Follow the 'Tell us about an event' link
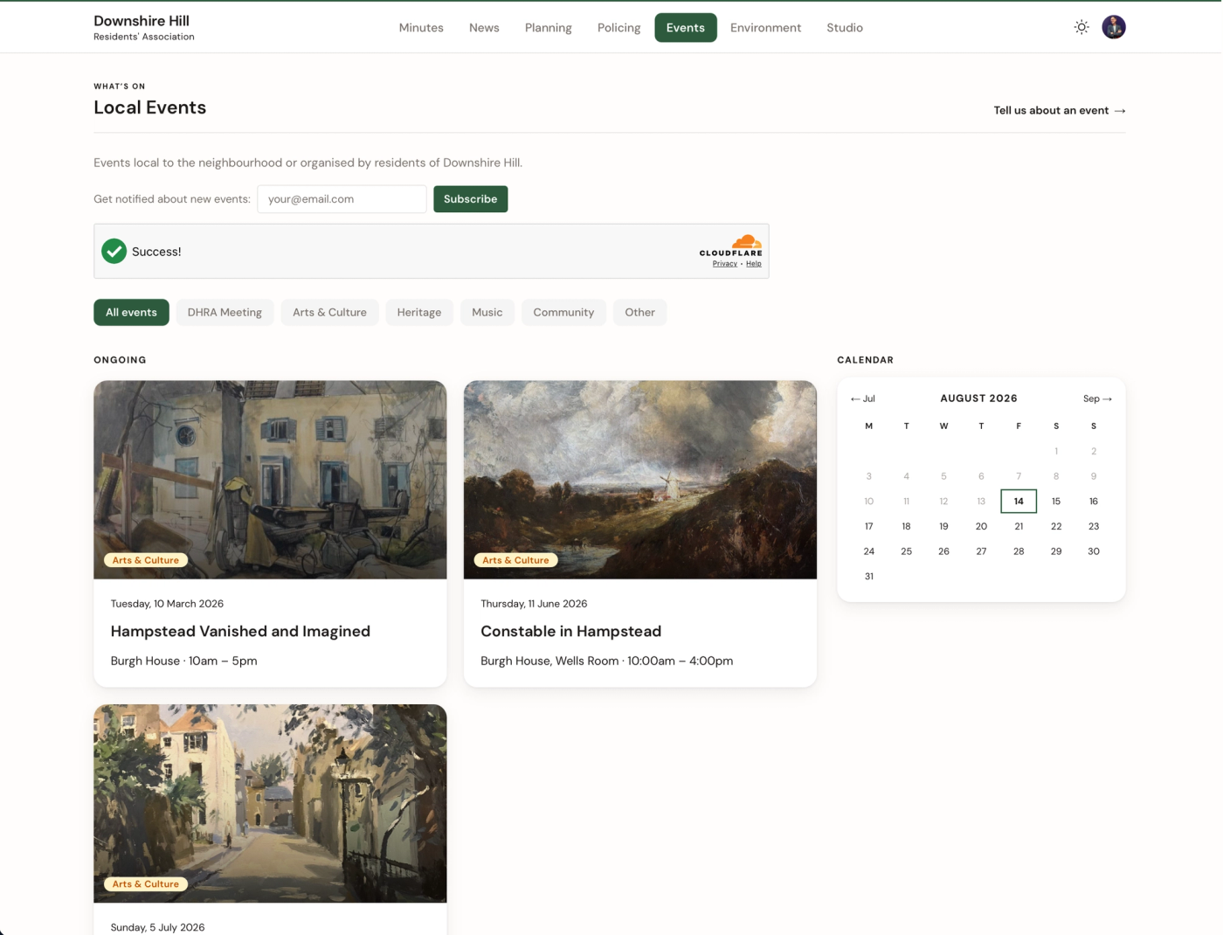The width and height of the screenshot is (1223, 935). pos(1060,110)
